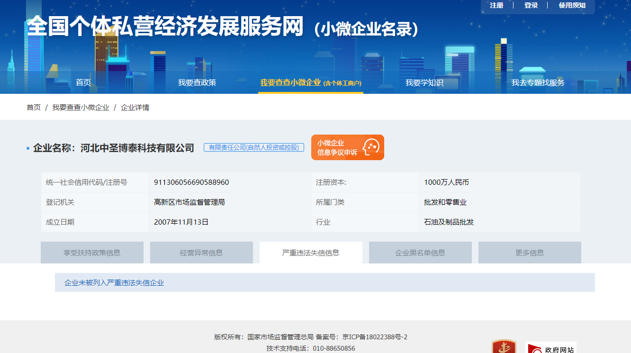Click the 政府网站 badge icon in footer
The width and height of the screenshot is (631, 353).
point(550,348)
